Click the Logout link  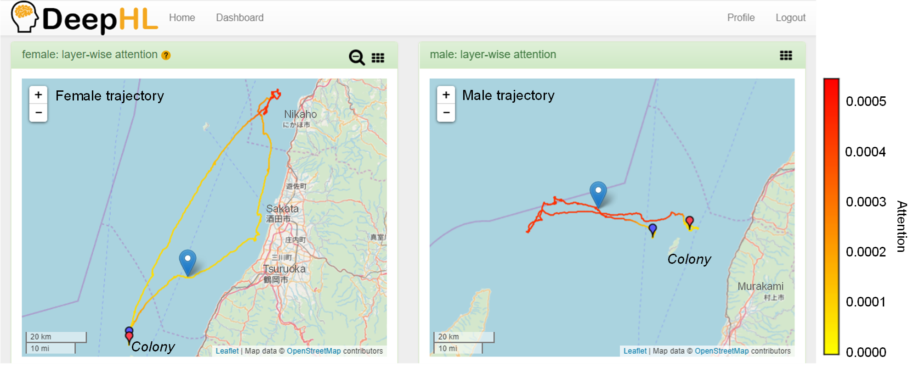pos(790,17)
